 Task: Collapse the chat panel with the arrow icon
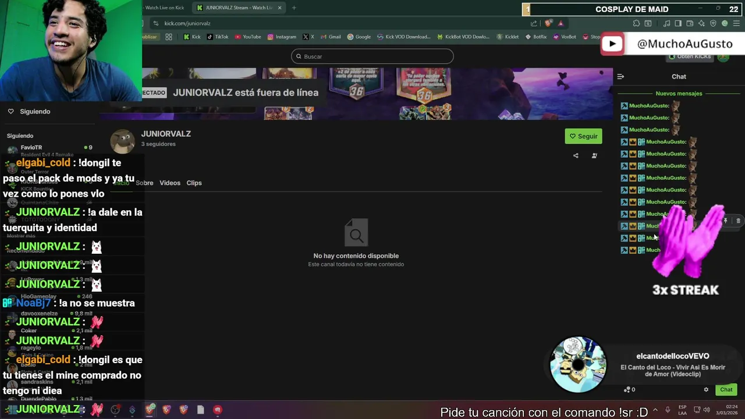pos(620,76)
